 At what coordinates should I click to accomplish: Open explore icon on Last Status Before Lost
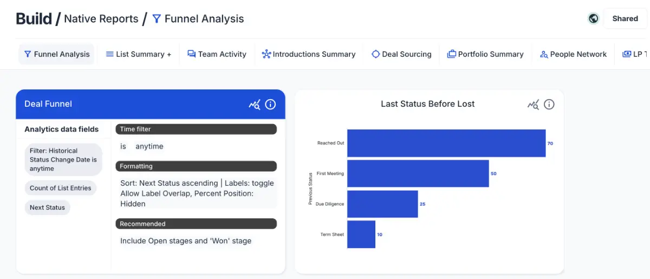coord(533,105)
